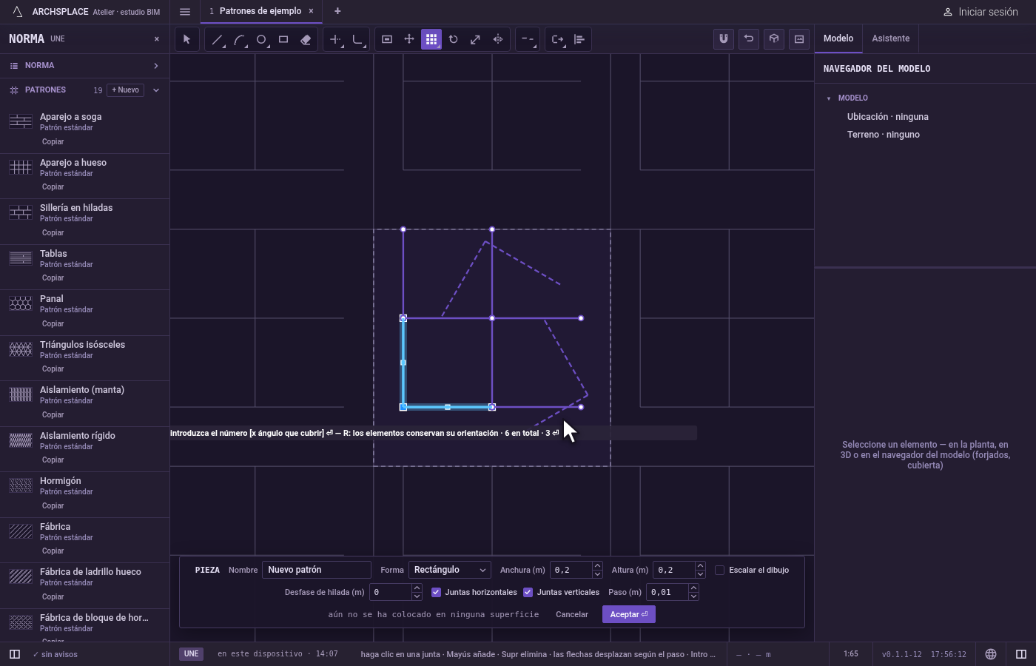Click the Aceptar button

point(629,614)
